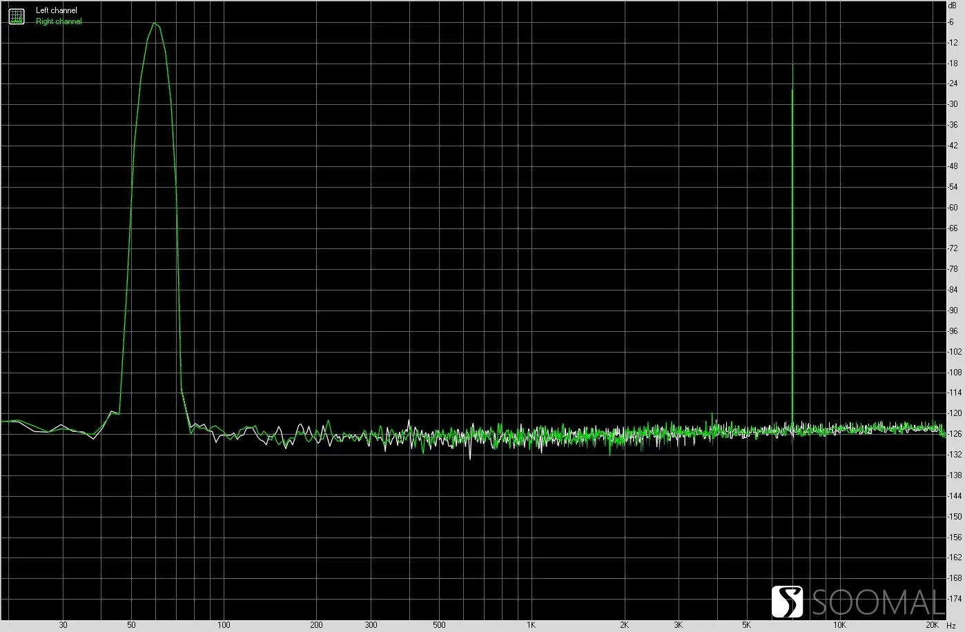
Task: Click the -12 value on the dB axis
Action: click(x=953, y=43)
